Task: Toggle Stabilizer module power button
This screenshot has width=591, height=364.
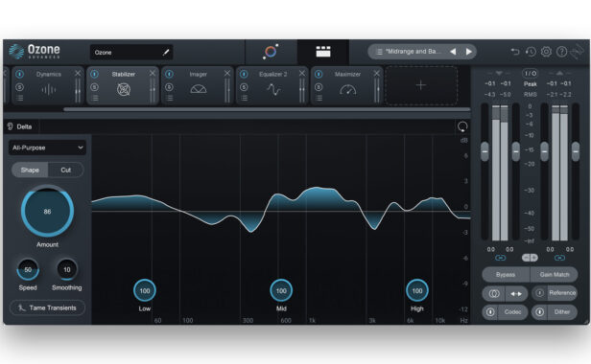Action: [94, 74]
